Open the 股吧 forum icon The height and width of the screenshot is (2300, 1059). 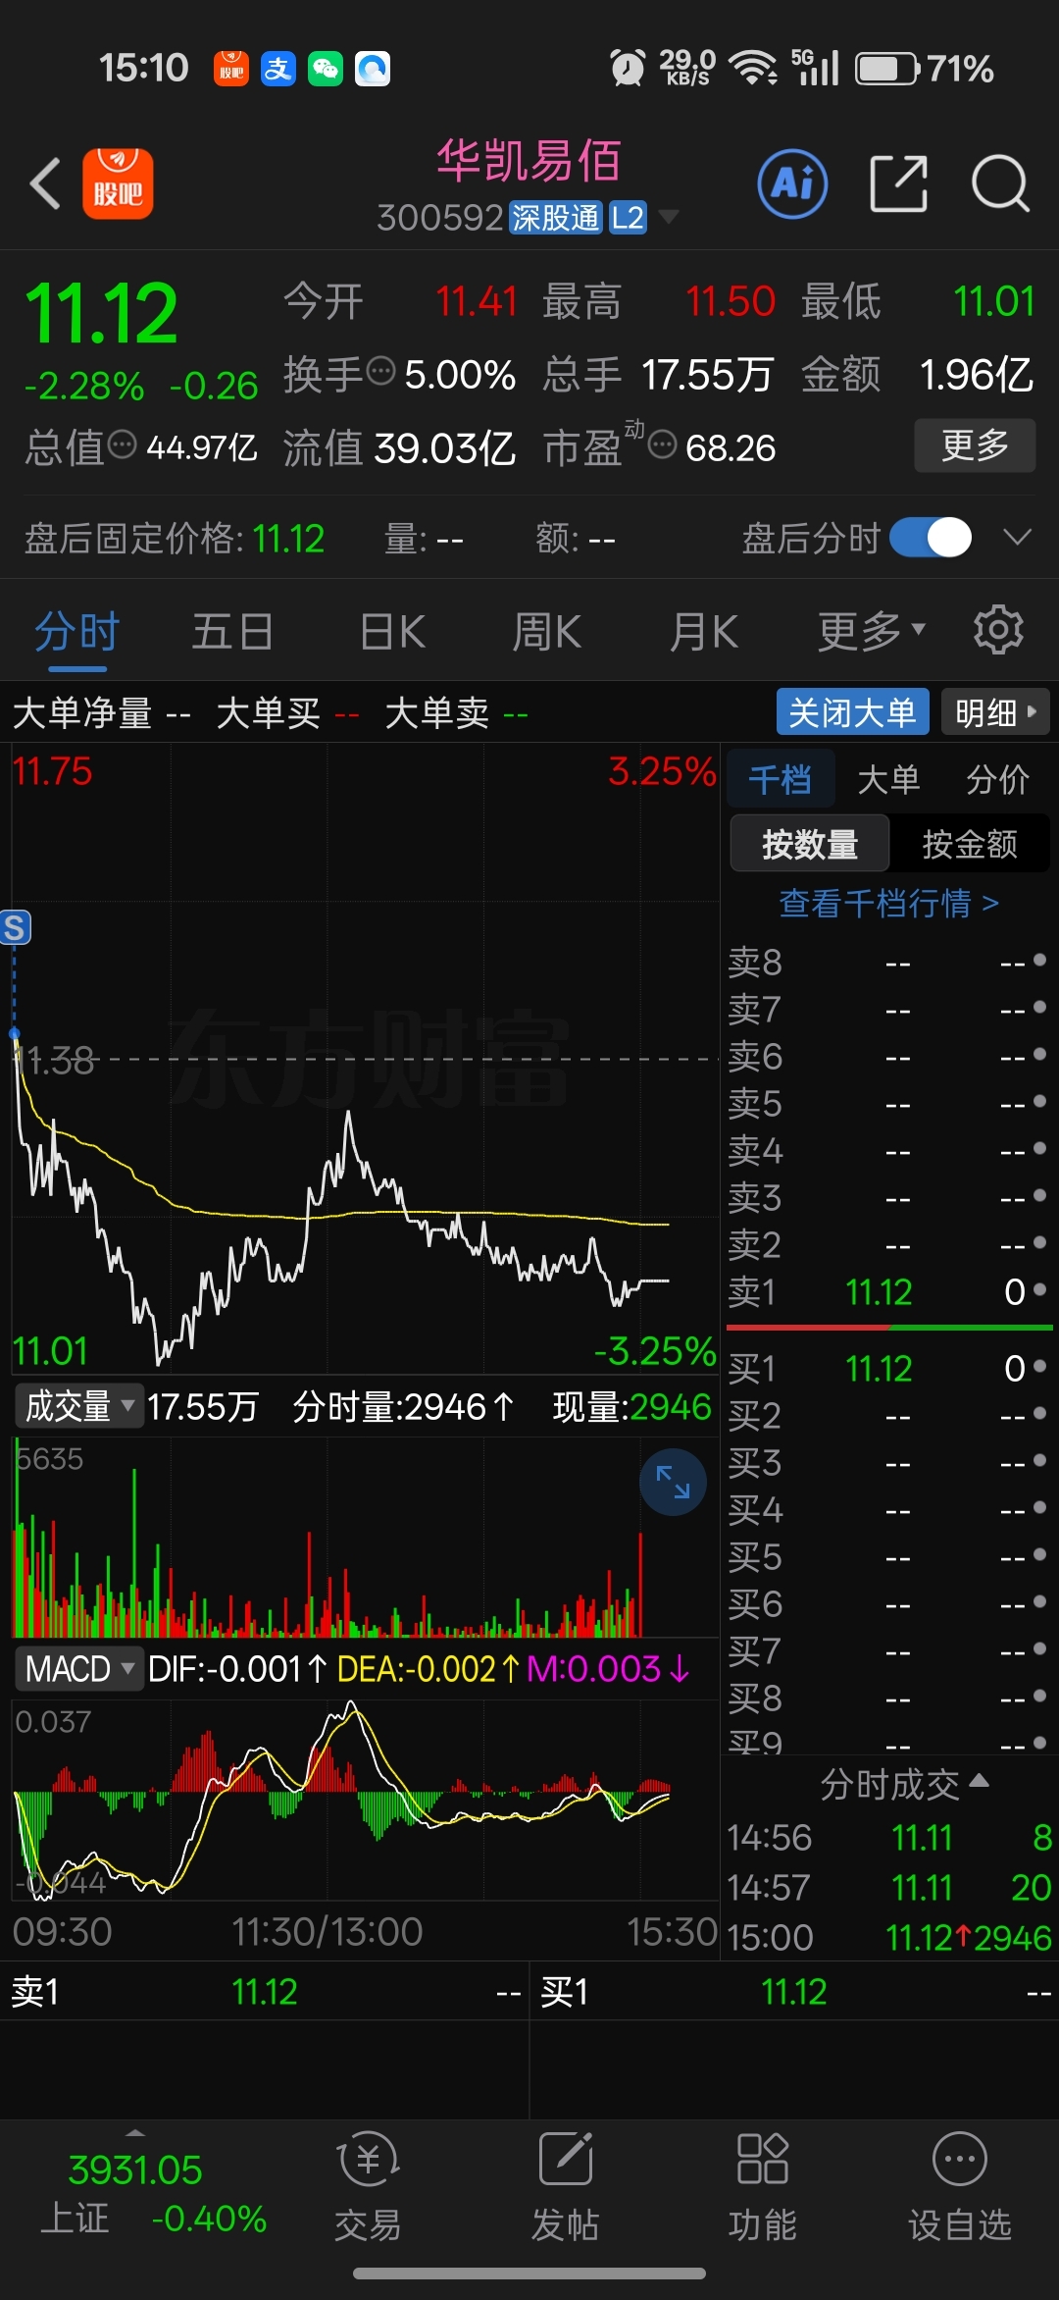[x=118, y=183]
